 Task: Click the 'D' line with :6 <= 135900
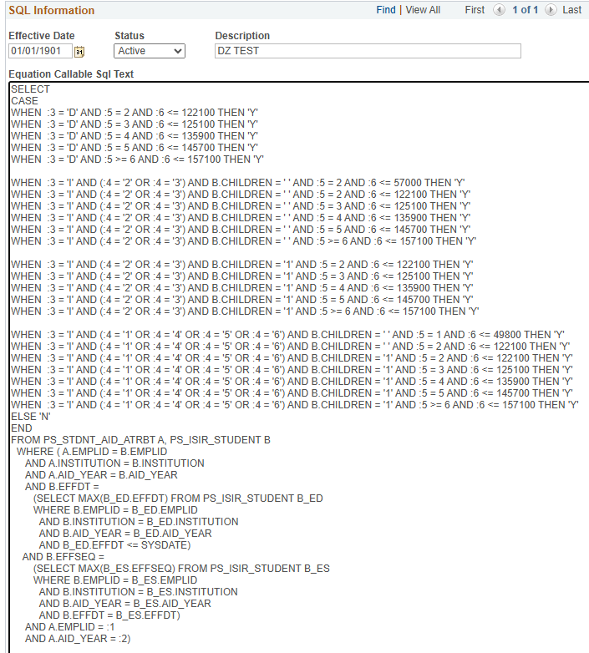(135, 136)
